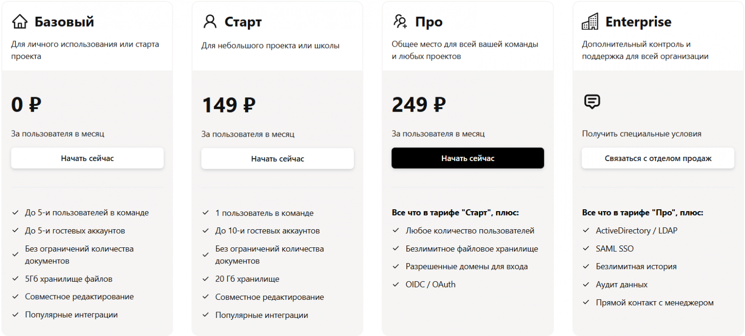Click checkmark next to ActiveDirectory / LDAP
This screenshot has height=336, width=745.
[586, 231]
